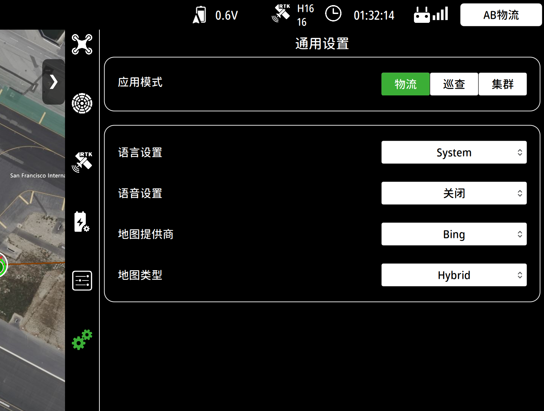Click the AB物流 button
Screen dimensions: 544x411
coord(501,15)
